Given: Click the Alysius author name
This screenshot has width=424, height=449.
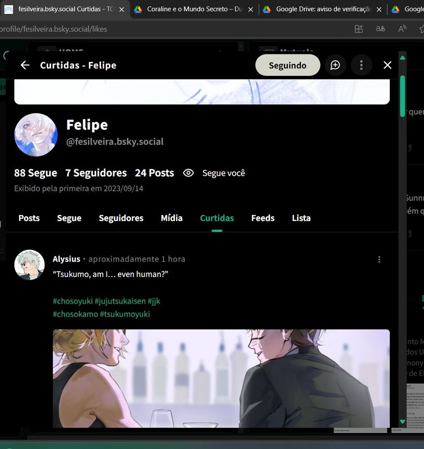Looking at the screenshot, I should [x=66, y=259].
